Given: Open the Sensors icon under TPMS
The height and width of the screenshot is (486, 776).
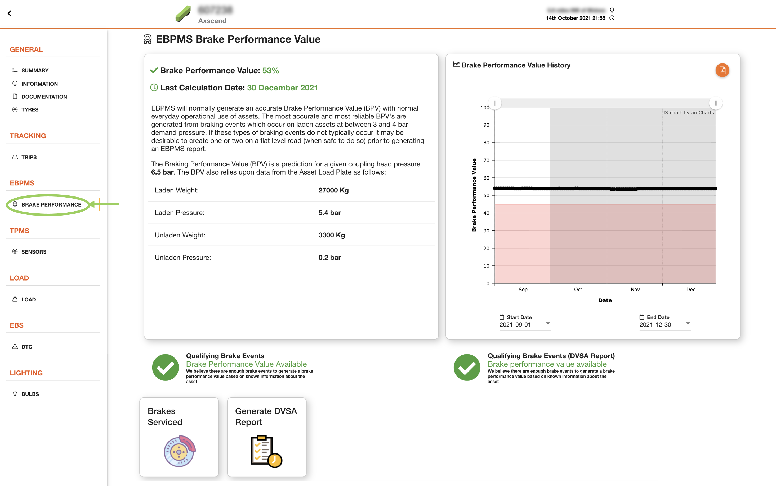Looking at the screenshot, I should 15,252.
